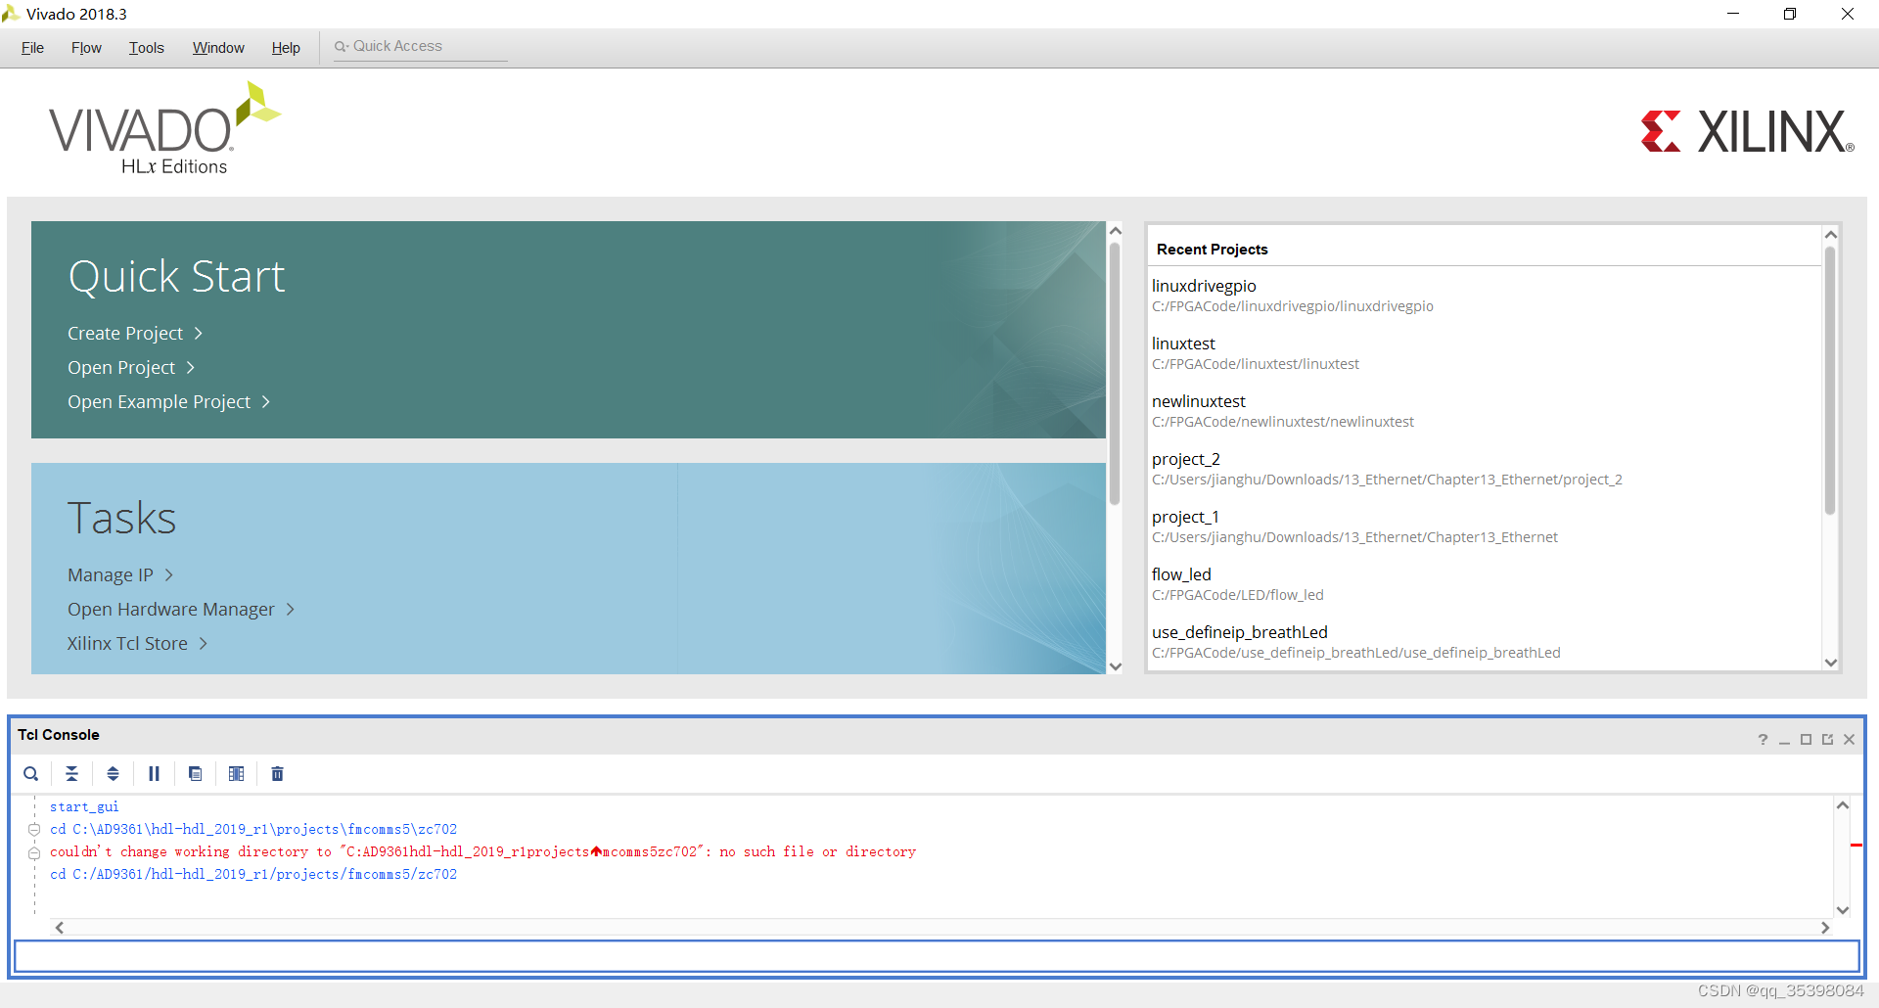Click the arrow next to Manage IP
The image size is (1879, 1008).
click(x=168, y=575)
